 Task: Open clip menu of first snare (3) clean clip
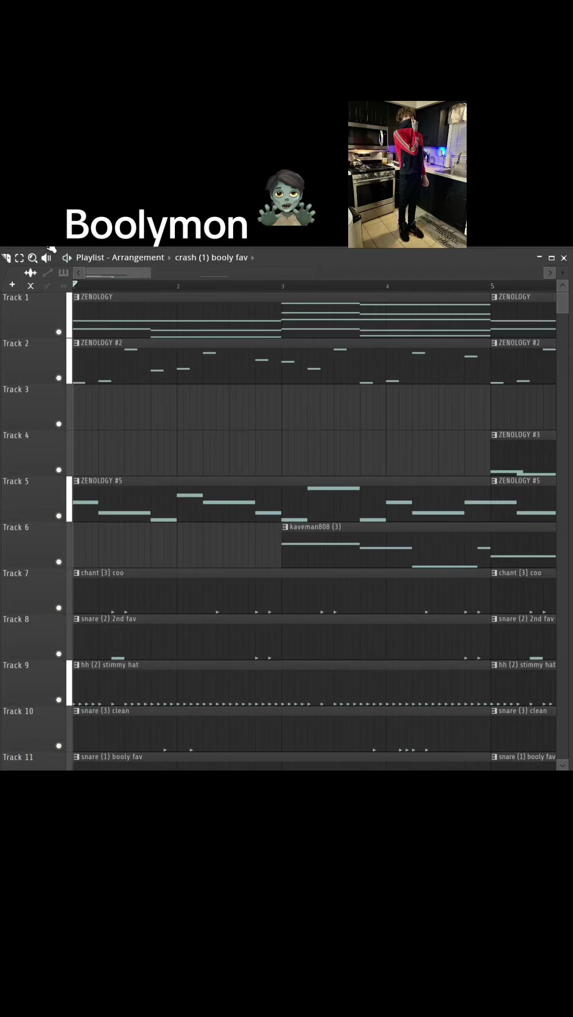click(x=77, y=711)
